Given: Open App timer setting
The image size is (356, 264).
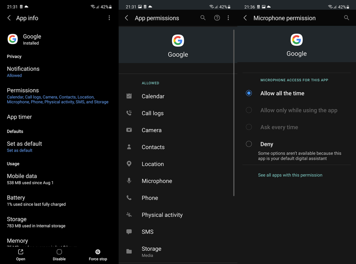Looking at the screenshot, I should [59, 117].
